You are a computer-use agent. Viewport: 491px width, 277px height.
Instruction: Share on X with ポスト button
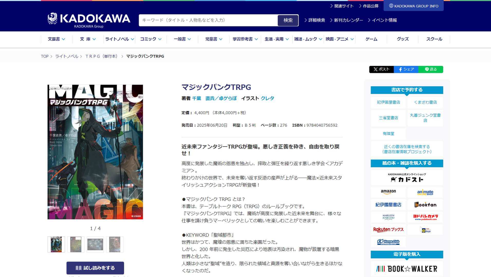(x=381, y=69)
